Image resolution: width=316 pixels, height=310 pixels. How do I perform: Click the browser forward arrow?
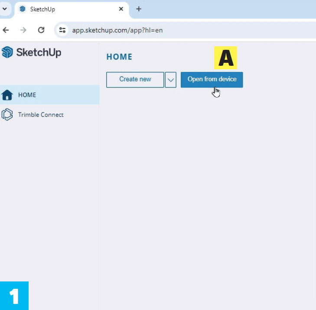click(x=23, y=30)
